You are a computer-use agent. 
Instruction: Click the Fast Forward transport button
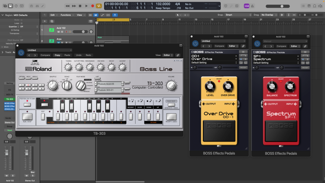(x=74, y=6)
